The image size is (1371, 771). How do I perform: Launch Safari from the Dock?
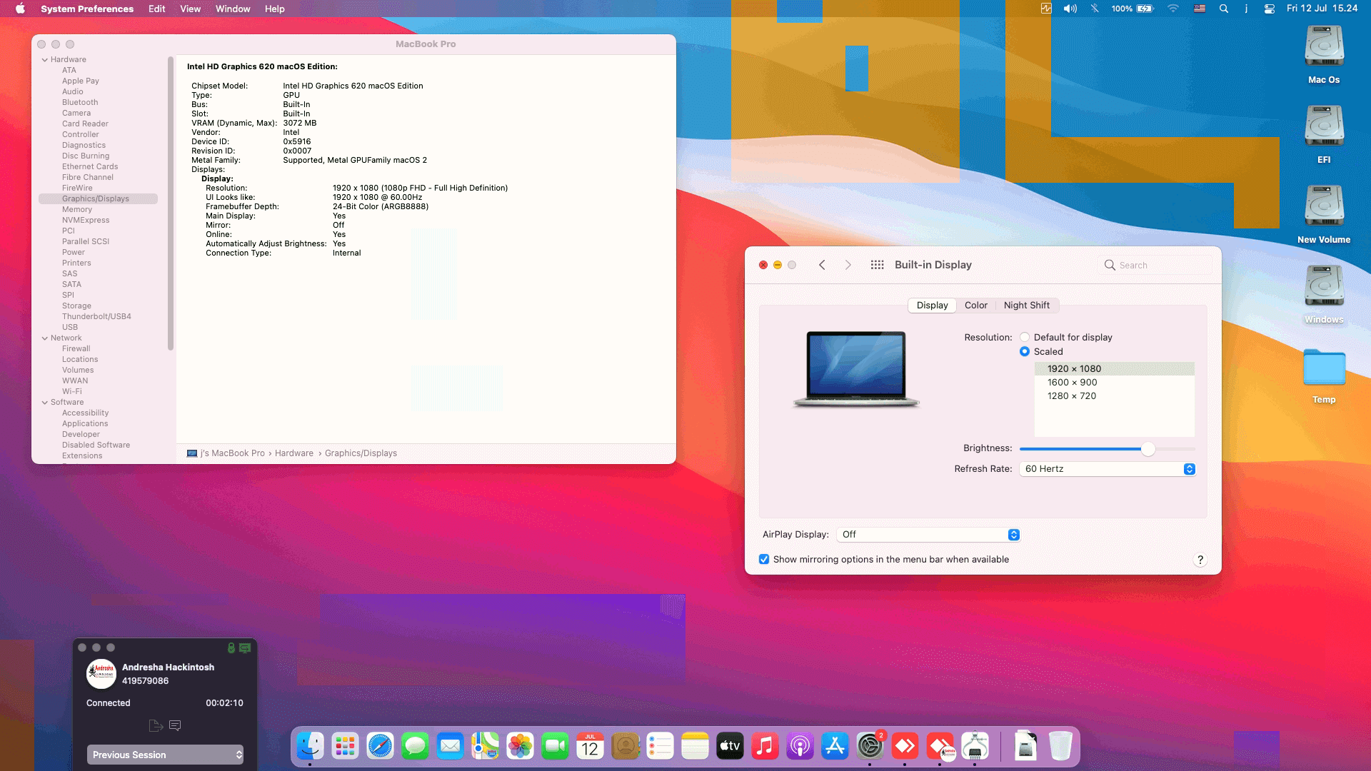point(380,747)
